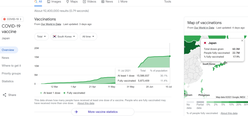Click the Map of vaccinations heading
Image resolution: width=248 pixels, height=116 pixels.
coord(204,23)
